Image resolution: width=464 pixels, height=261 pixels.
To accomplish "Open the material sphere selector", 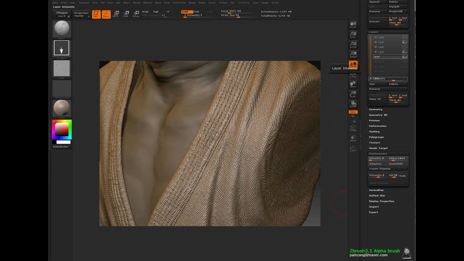I will click(x=62, y=108).
